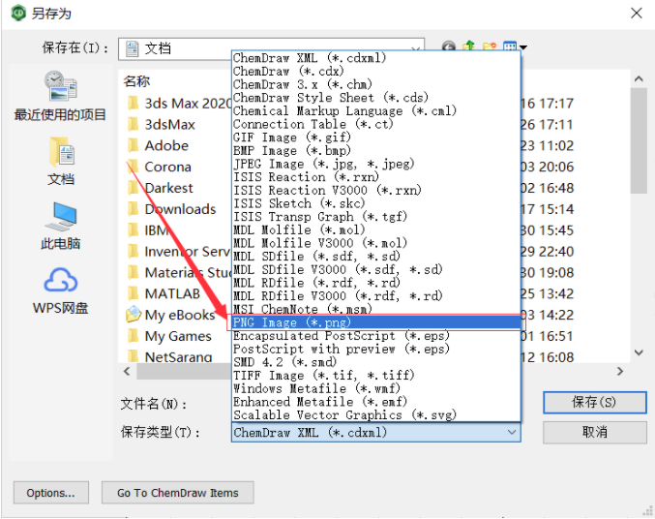Click the 保存(S) save button

(x=595, y=402)
